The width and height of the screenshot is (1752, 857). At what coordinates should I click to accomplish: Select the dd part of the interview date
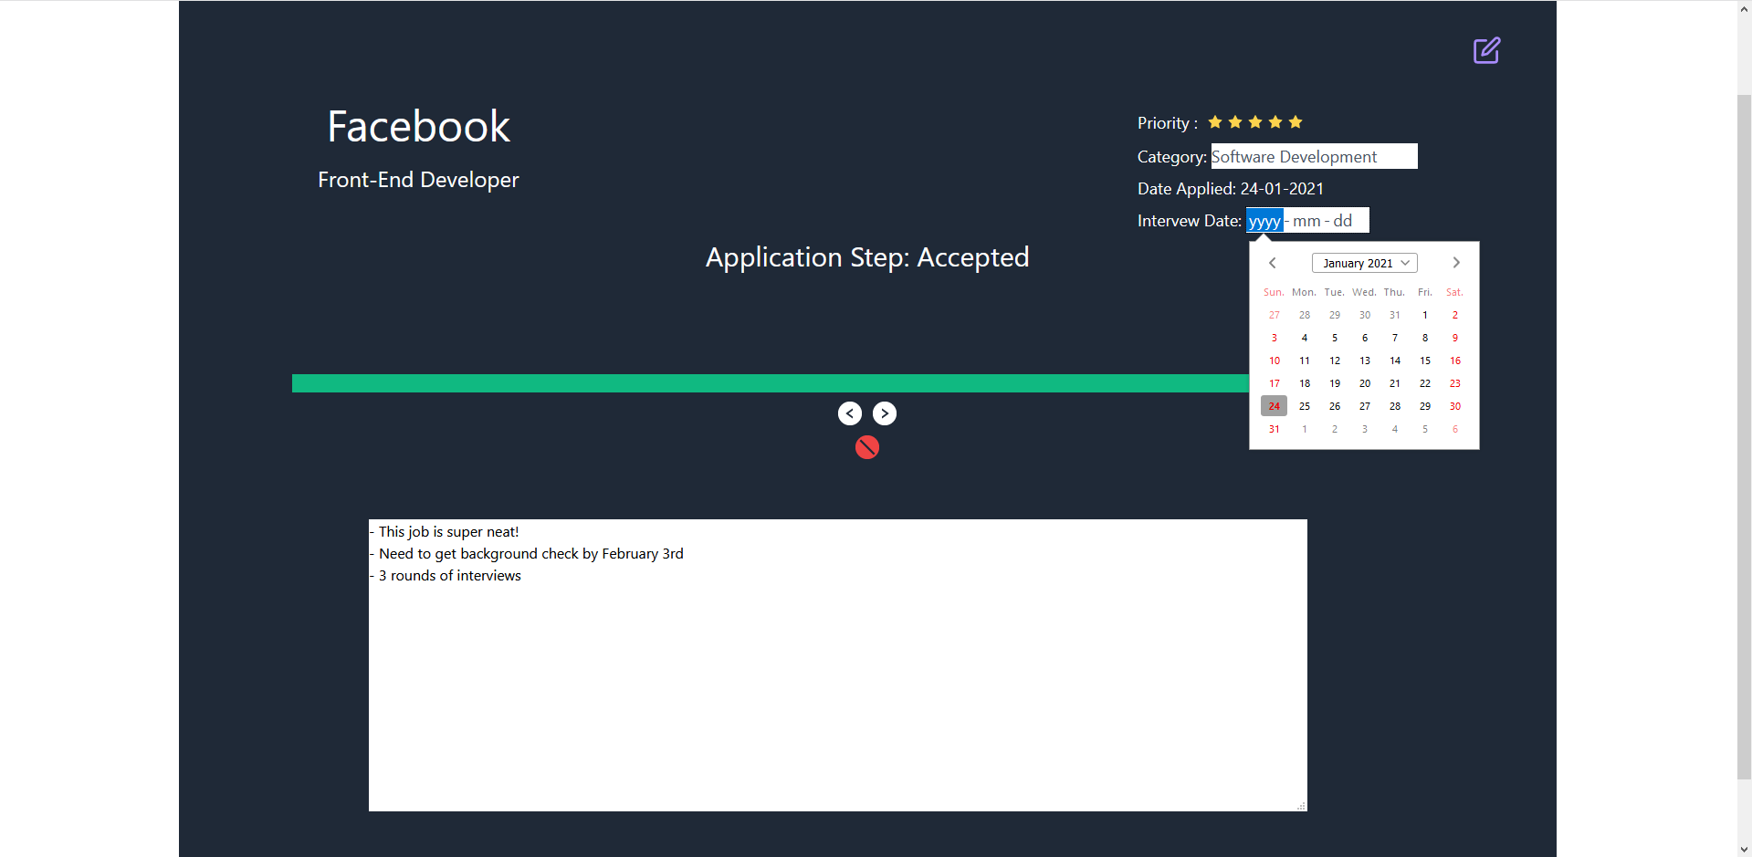(x=1342, y=221)
